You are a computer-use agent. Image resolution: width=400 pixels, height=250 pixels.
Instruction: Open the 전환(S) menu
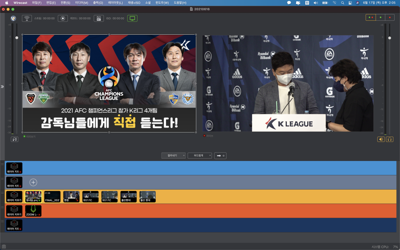(65, 3)
